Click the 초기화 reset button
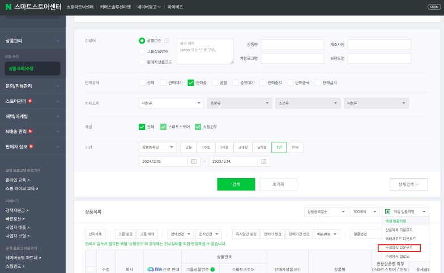 tap(277, 184)
